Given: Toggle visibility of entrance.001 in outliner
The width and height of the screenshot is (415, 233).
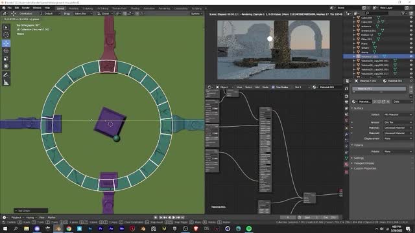Looking at the screenshot, I should (x=411, y=30).
